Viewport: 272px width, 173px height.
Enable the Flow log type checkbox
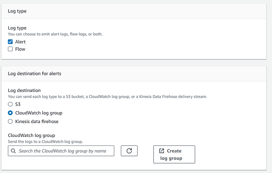[x=10, y=49]
